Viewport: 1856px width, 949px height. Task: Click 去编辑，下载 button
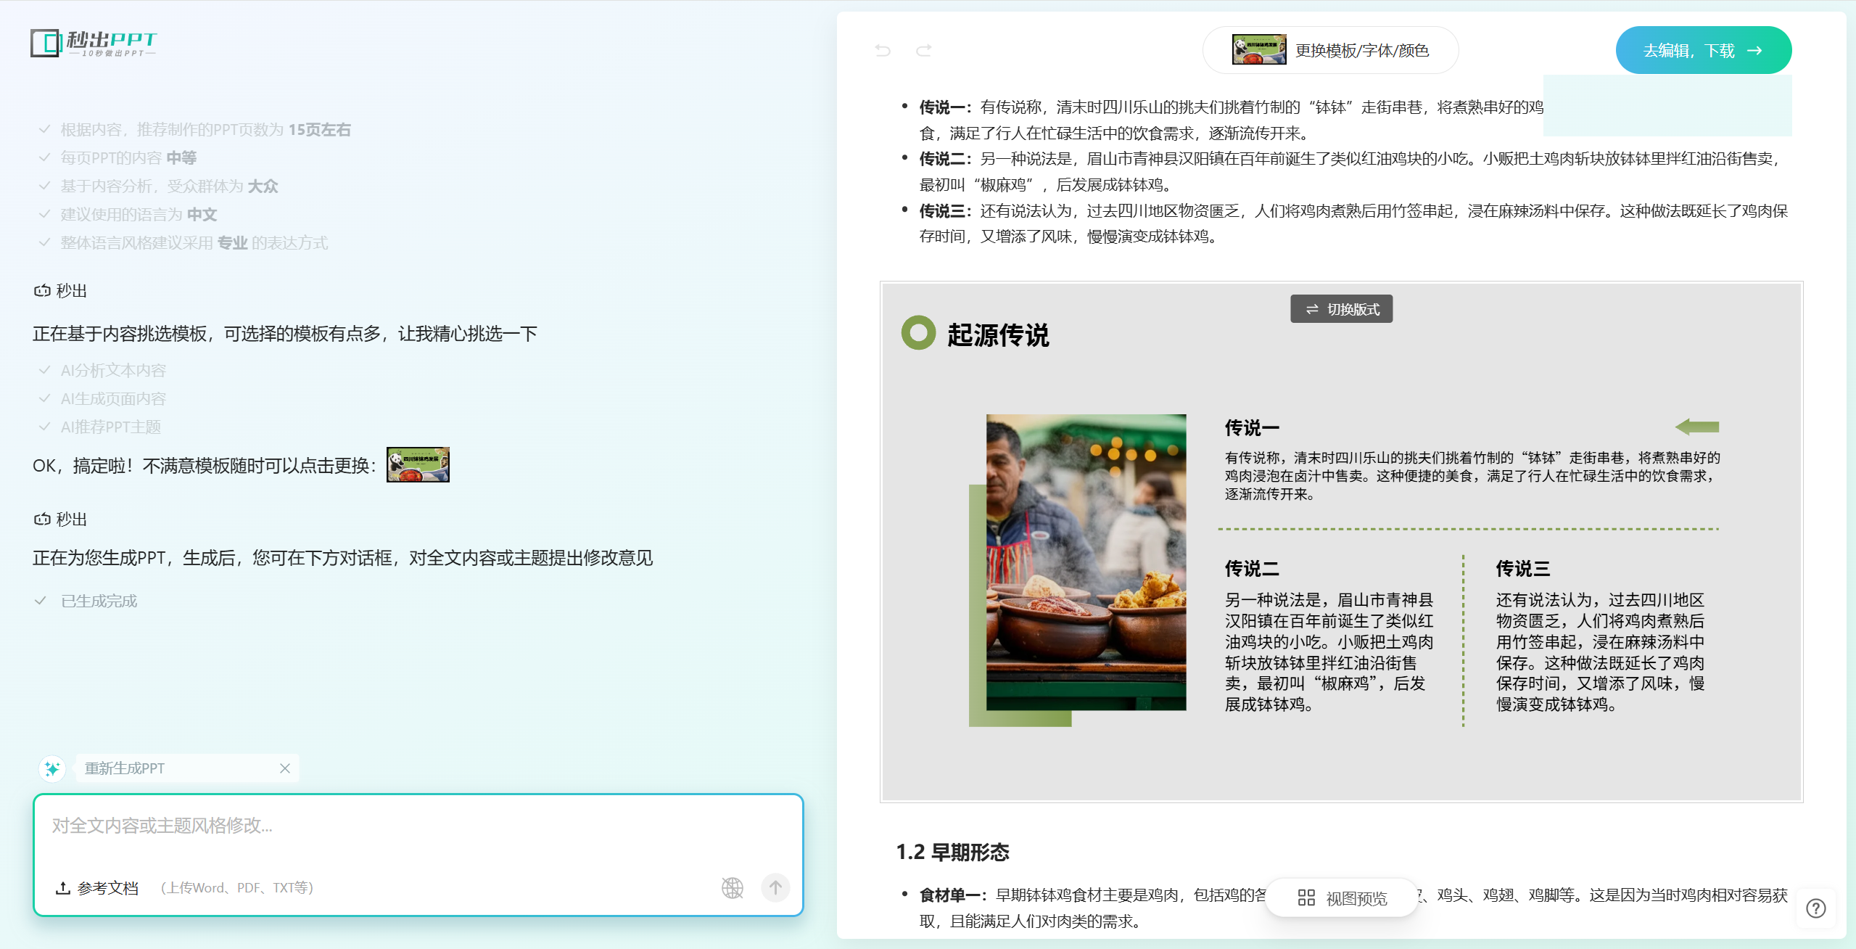(x=1703, y=50)
